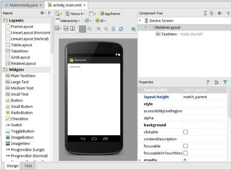The height and width of the screenshot is (170, 232).
Task: Click the zoom out magnifier icon
Action: click(106, 29)
